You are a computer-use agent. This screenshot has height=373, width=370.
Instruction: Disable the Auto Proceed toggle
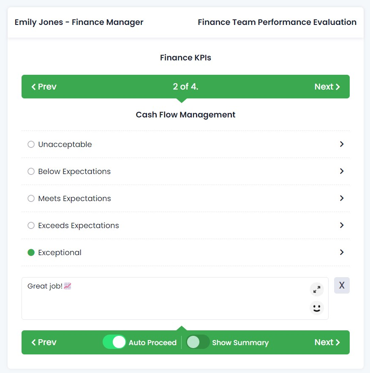coord(114,342)
